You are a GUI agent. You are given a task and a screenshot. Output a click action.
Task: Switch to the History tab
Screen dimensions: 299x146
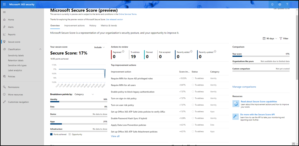pos(93,26)
